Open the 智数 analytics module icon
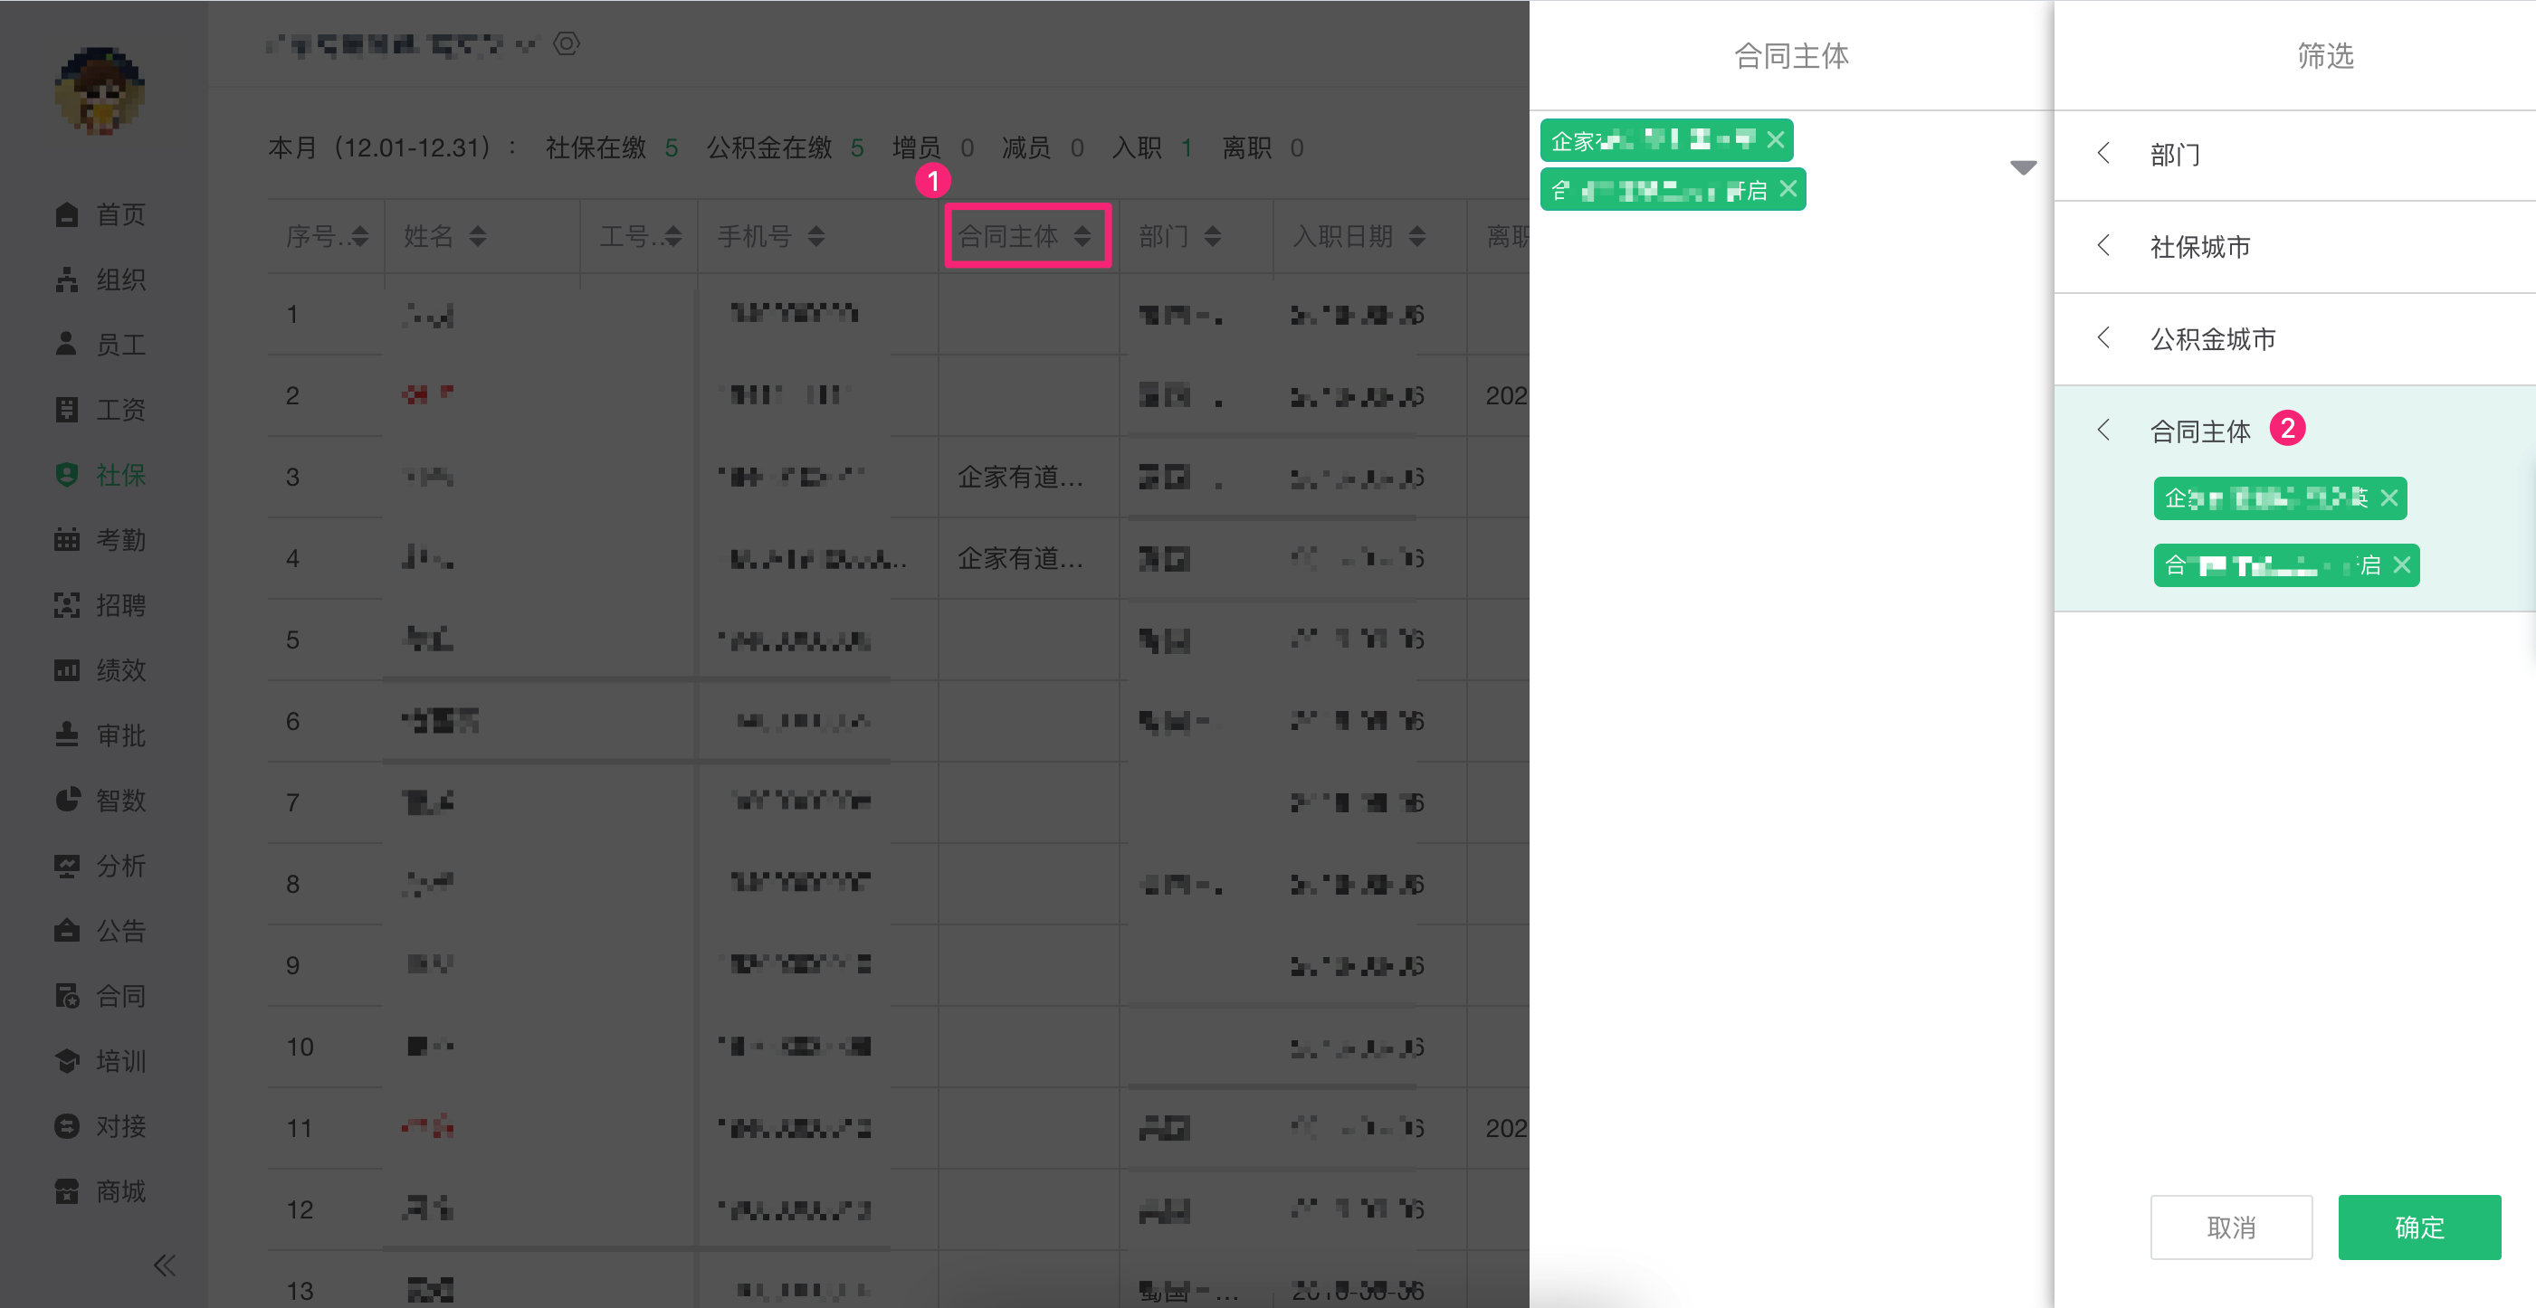The width and height of the screenshot is (2536, 1308). [x=67, y=799]
